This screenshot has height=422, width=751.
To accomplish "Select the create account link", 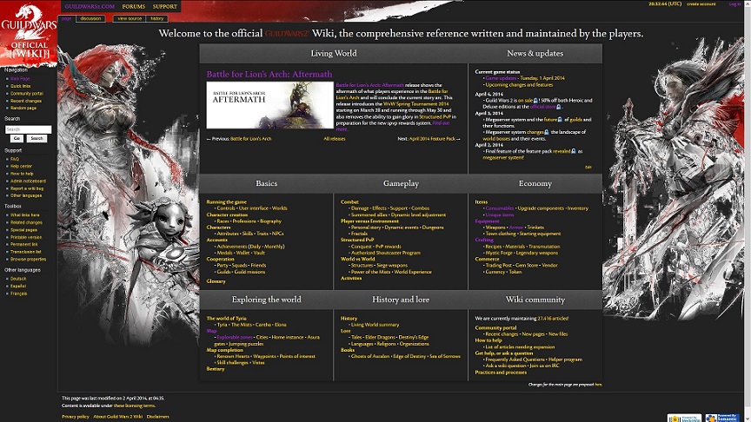I will pos(701,3).
